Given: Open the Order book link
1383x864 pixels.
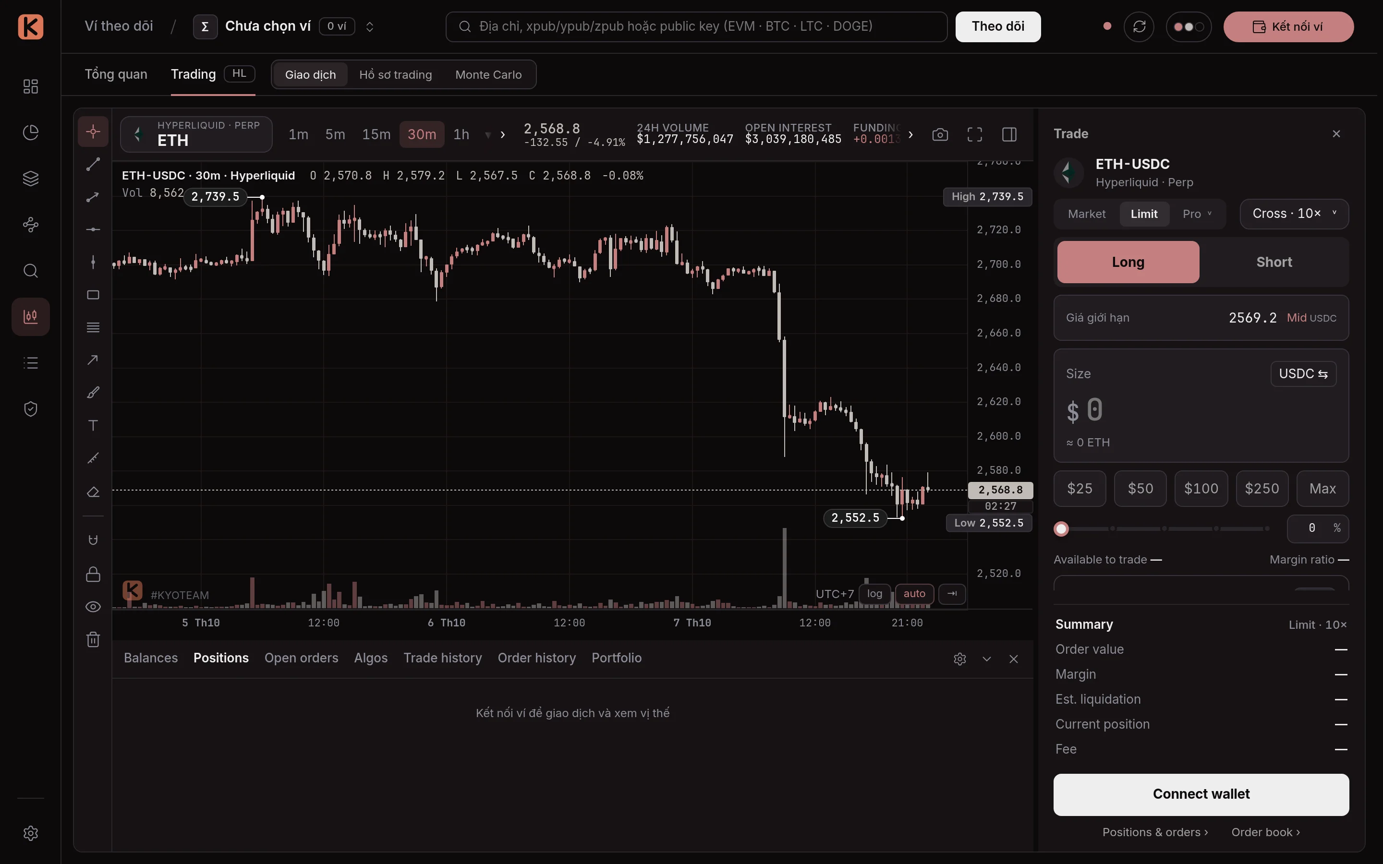Looking at the screenshot, I should tap(1266, 833).
